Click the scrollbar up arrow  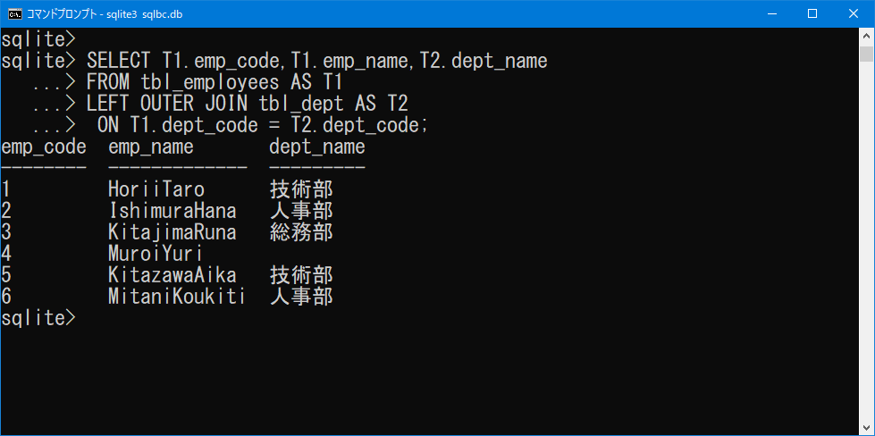point(866,35)
